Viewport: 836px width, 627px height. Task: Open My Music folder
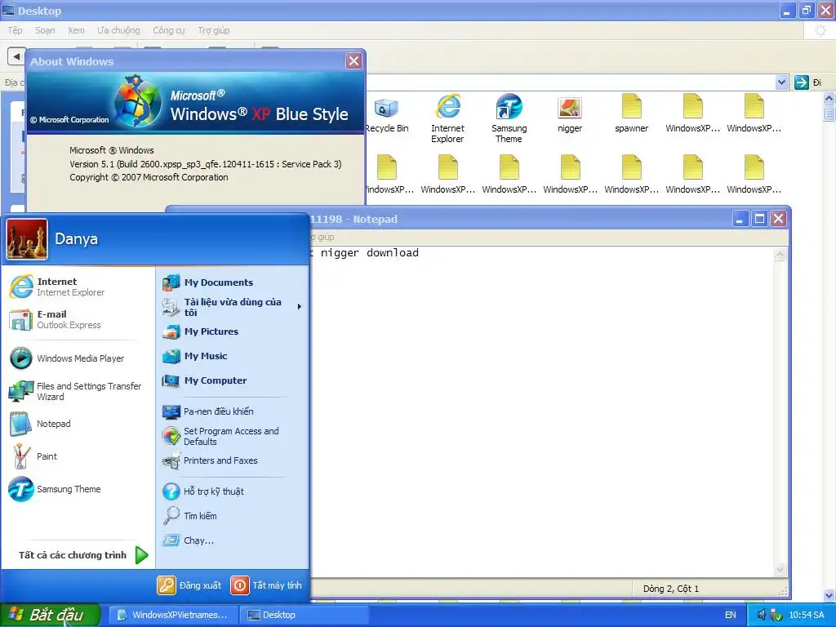[195, 356]
